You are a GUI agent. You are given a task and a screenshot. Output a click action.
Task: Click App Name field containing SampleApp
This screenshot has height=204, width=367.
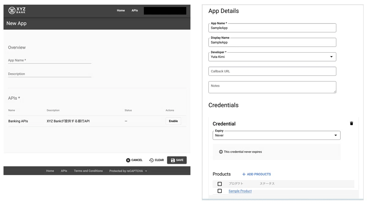272,28
